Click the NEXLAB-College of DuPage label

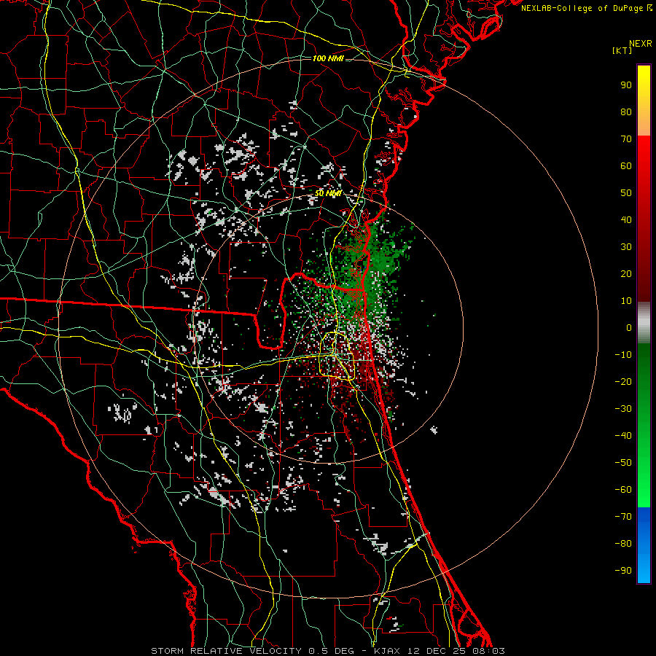[582, 8]
